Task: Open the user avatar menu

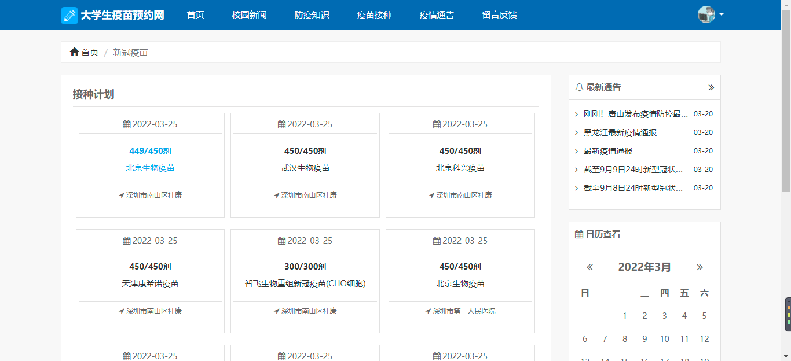Action: pyautogui.click(x=711, y=14)
